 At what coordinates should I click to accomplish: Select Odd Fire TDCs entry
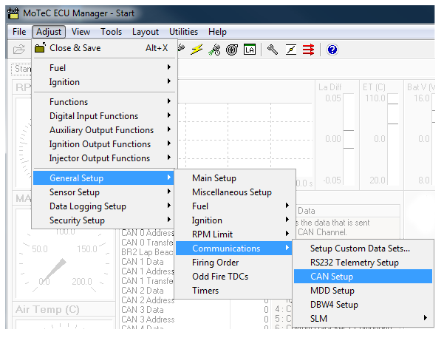(x=235, y=277)
